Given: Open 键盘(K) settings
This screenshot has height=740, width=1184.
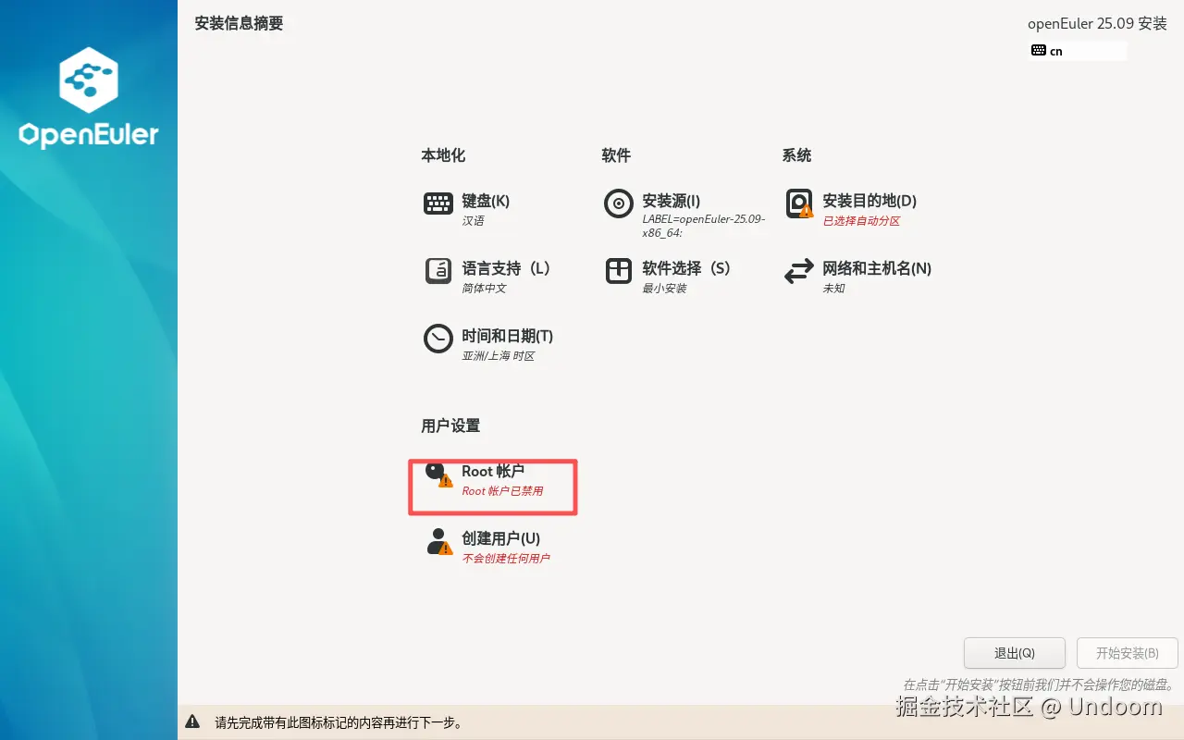Looking at the screenshot, I should 486,201.
